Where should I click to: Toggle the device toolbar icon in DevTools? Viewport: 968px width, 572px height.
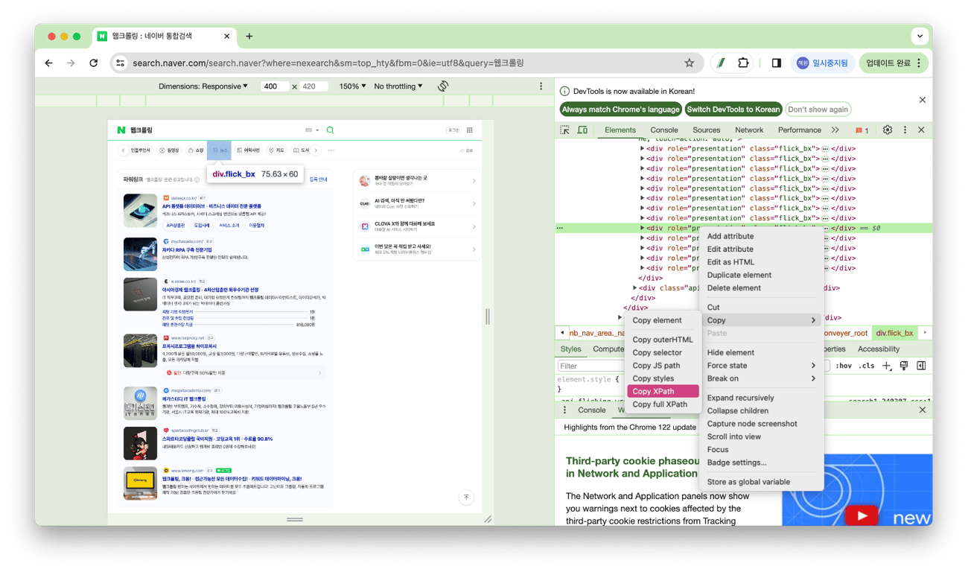point(582,130)
